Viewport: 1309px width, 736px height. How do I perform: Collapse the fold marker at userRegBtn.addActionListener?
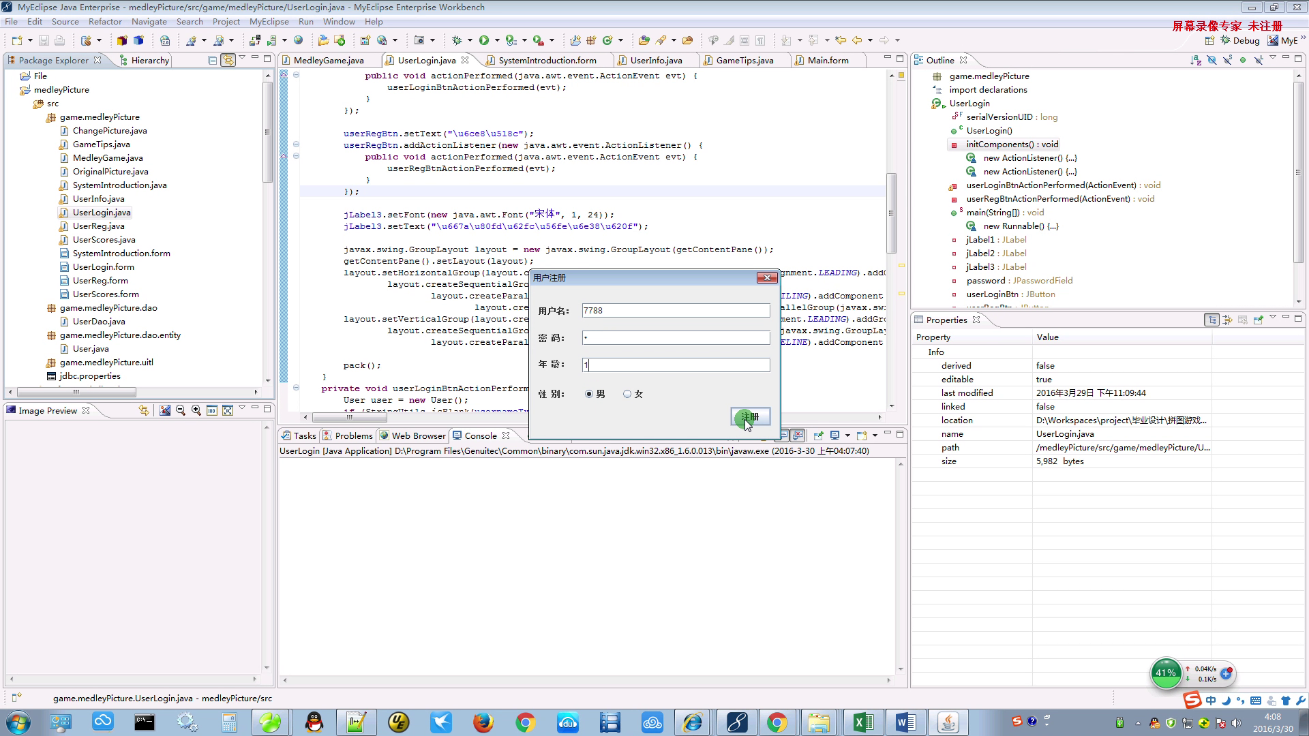pyautogui.click(x=296, y=144)
